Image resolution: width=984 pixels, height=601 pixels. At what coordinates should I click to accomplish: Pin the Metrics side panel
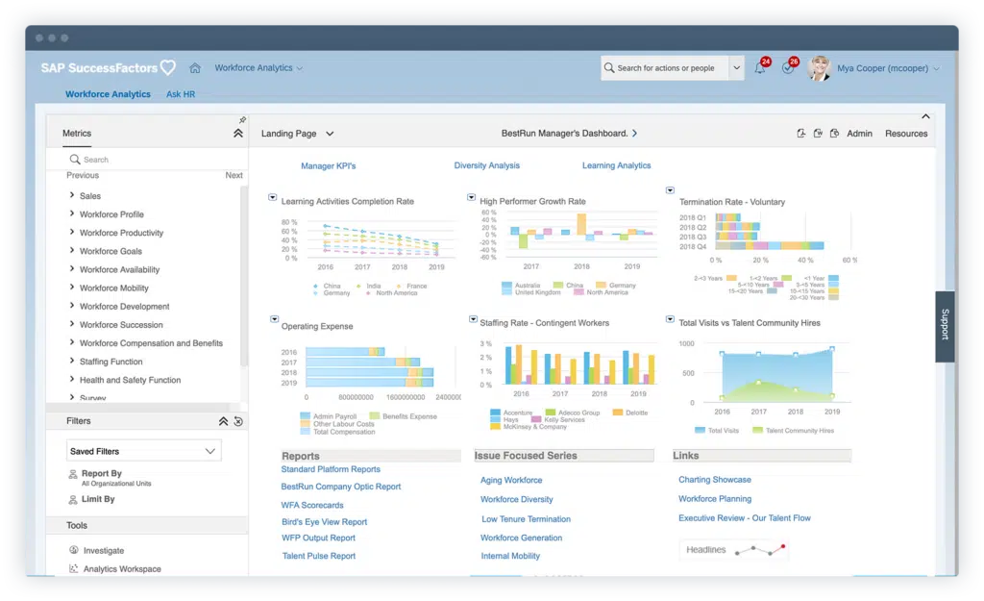tap(242, 120)
